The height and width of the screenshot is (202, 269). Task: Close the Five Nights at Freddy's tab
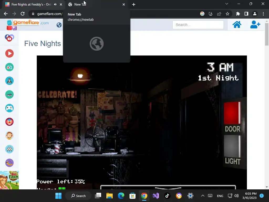[x=61, y=4]
